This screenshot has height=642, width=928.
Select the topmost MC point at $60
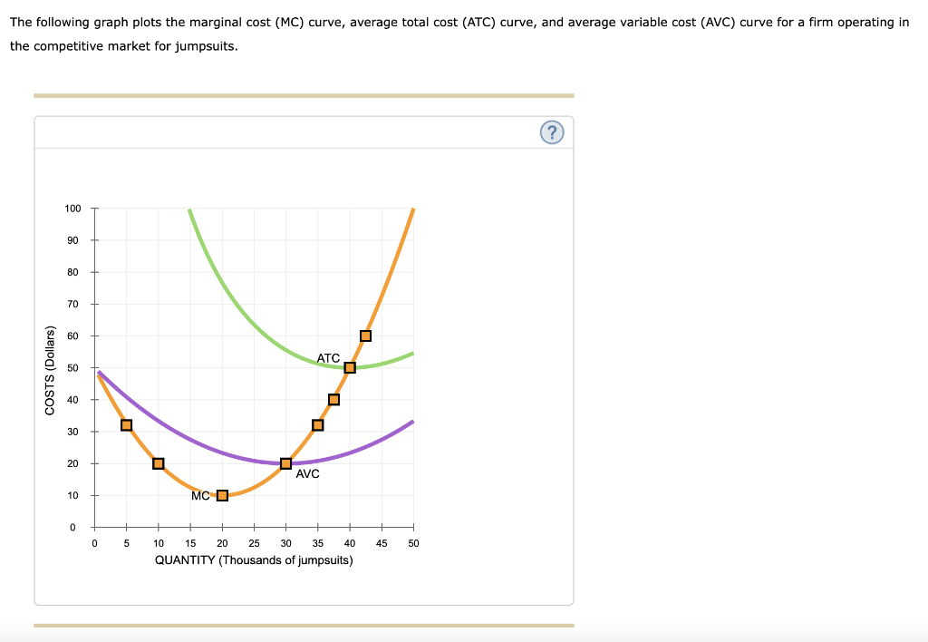point(365,335)
